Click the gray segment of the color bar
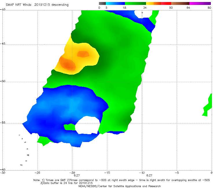Screen dimensions: 214x188 point(102,3)
